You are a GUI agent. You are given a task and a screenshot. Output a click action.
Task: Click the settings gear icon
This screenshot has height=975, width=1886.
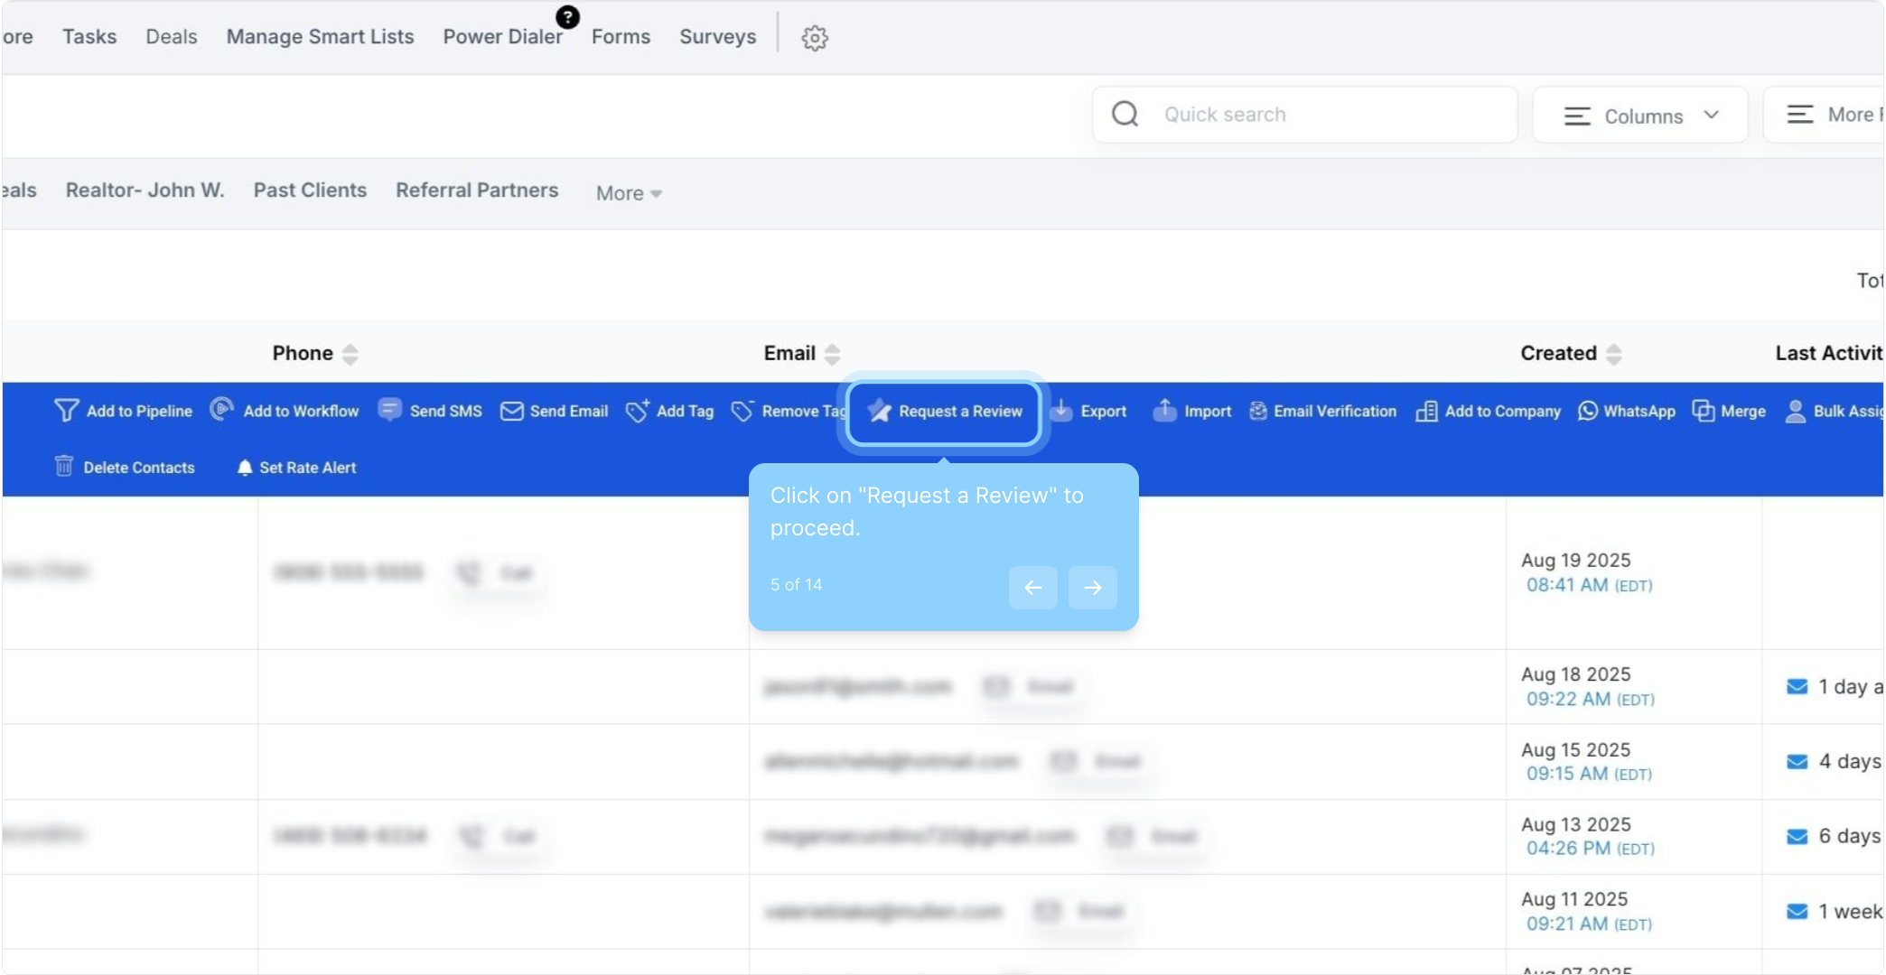815,38
